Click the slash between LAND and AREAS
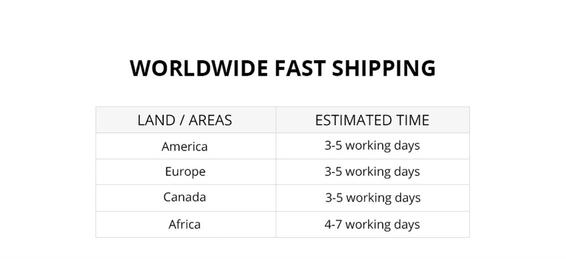The height and width of the screenshot is (259, 566). (181, 120)
